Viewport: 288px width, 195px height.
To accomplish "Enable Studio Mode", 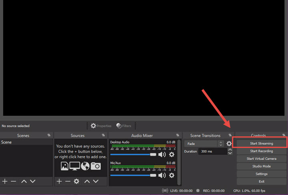I will (261, 166).
